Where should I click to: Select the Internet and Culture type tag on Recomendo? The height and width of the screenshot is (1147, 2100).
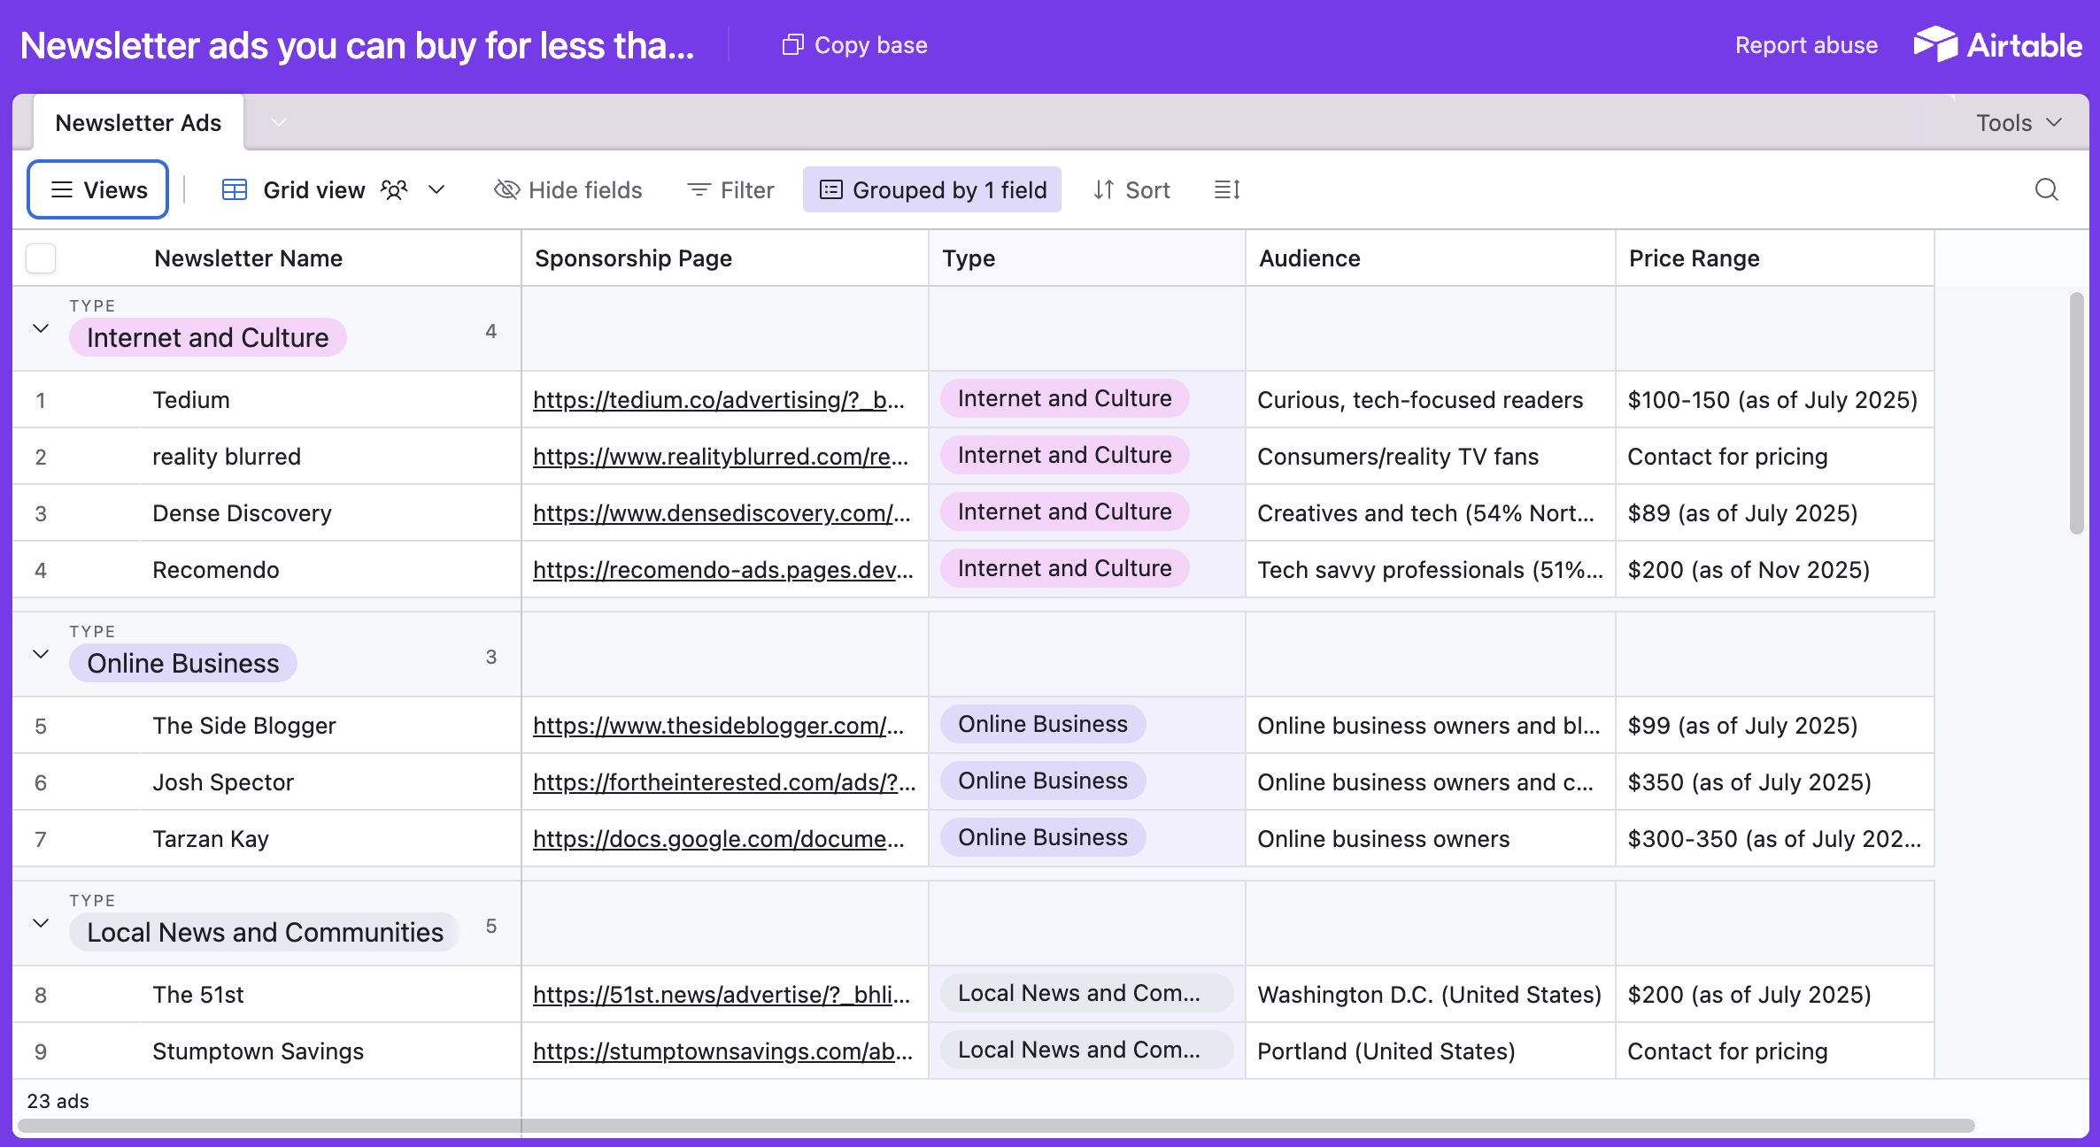click(1063, 568)
